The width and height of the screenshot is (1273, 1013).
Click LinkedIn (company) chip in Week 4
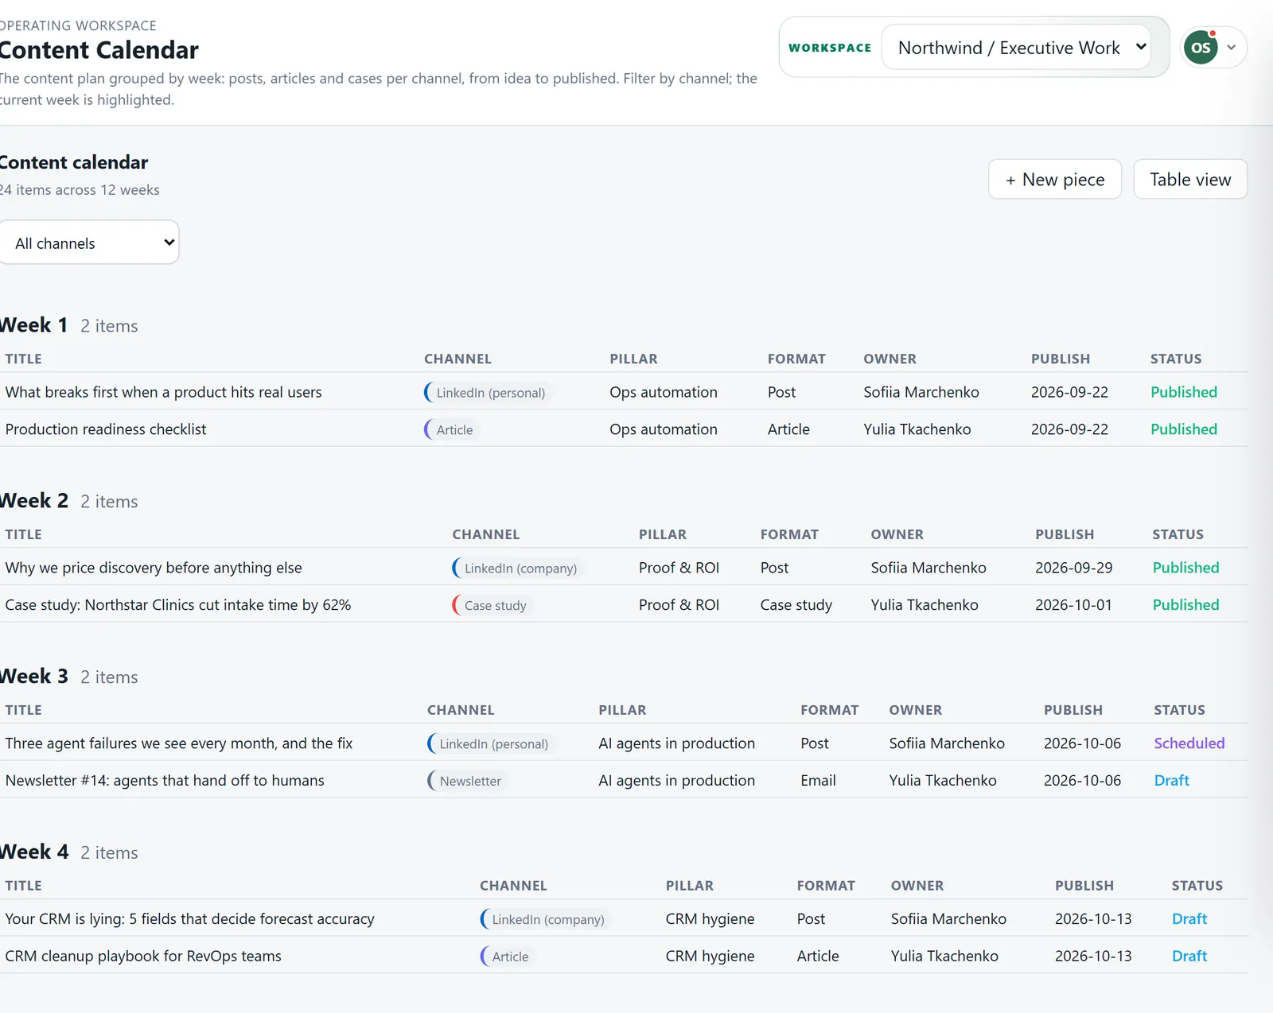546,920
